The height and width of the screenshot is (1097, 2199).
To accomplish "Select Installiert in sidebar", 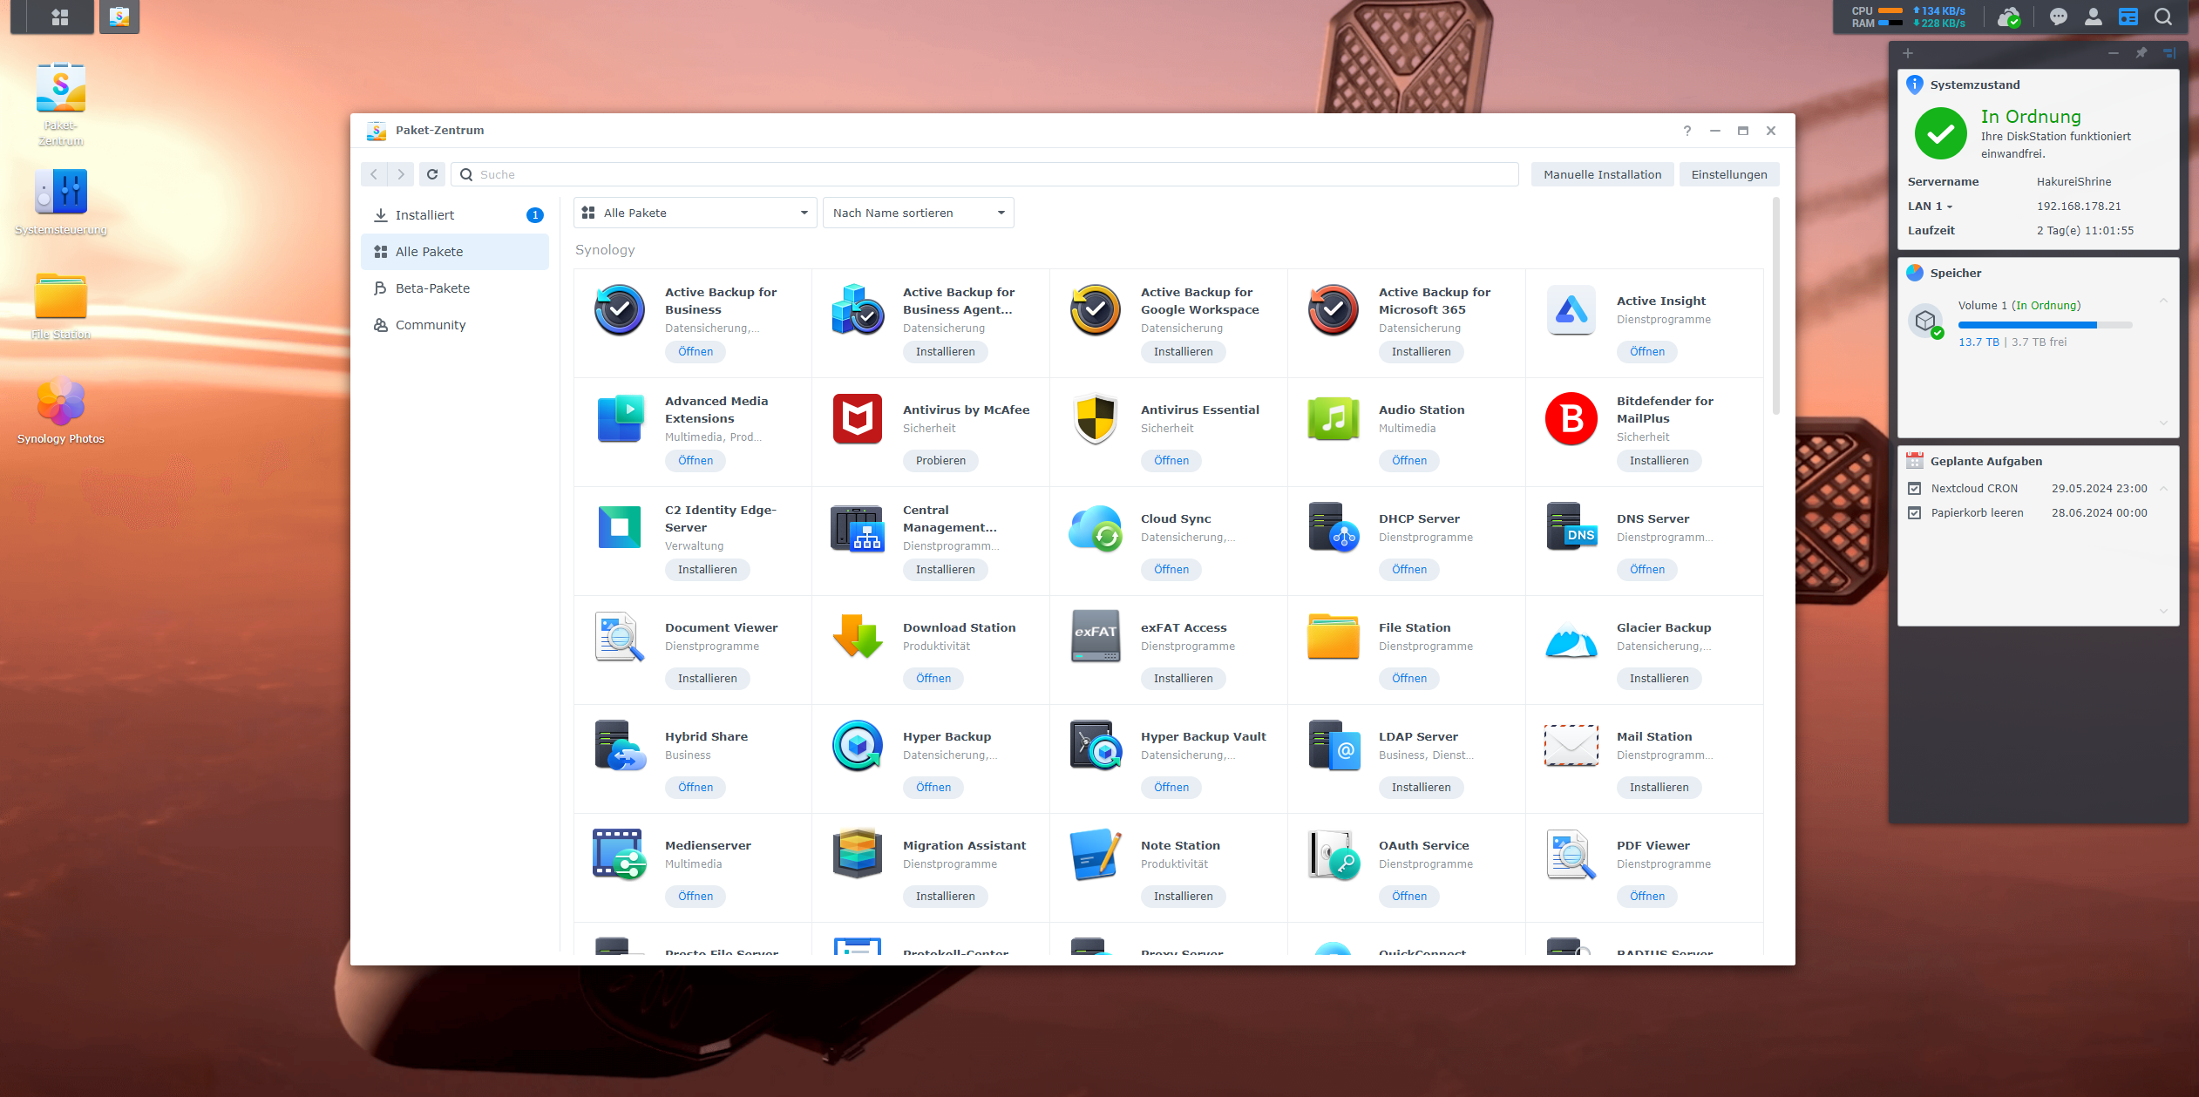I will pyautogui.click(x=424, y=215).
